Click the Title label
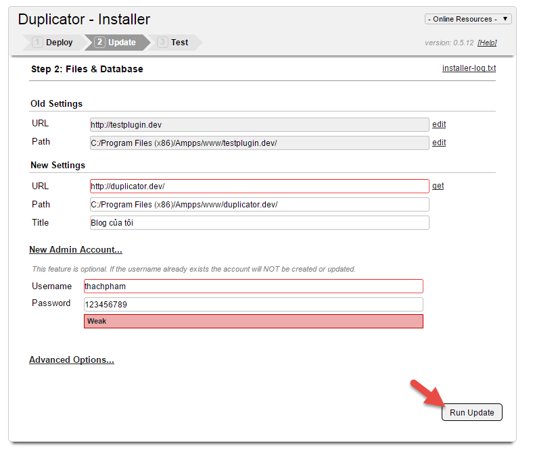Viewport: 535px width, 450px height. (41, 222)
